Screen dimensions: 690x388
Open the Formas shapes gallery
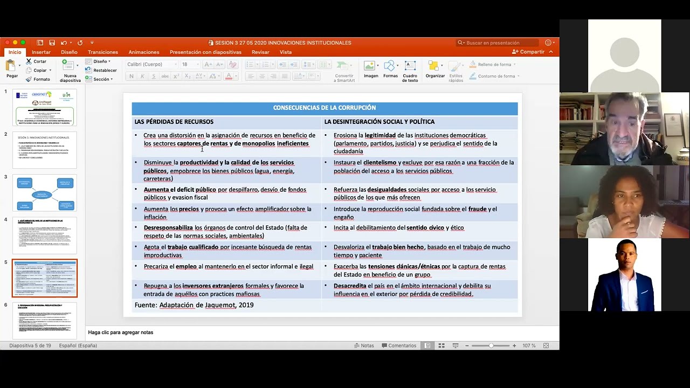[x=390, y=70]
